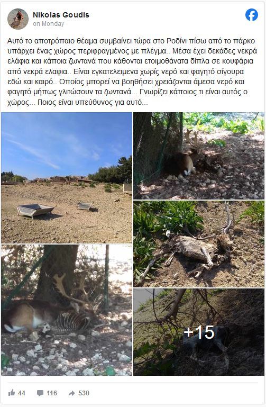The height and width of the screenshot is (407, 266).
Task: Open photo of antlered deer under tree
Action: pos(67,310)
